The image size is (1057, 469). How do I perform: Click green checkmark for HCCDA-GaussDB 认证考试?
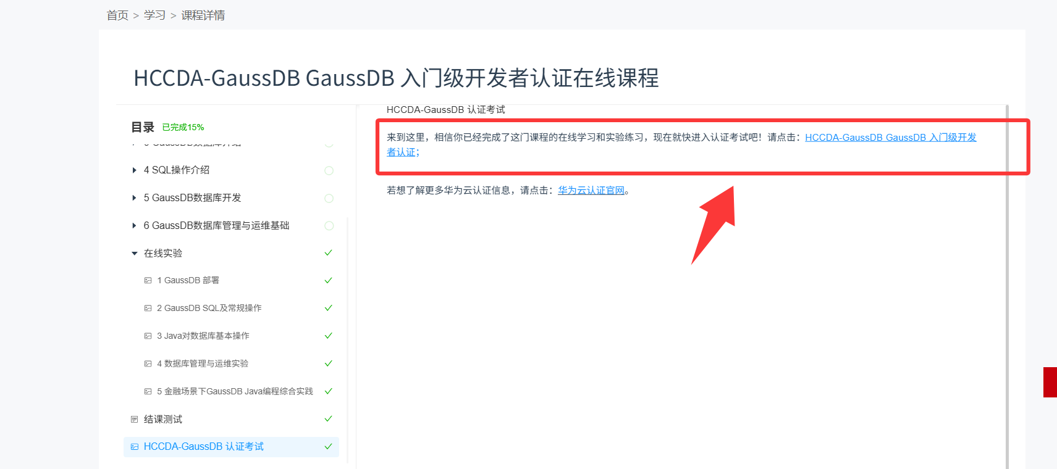(329, 447)
